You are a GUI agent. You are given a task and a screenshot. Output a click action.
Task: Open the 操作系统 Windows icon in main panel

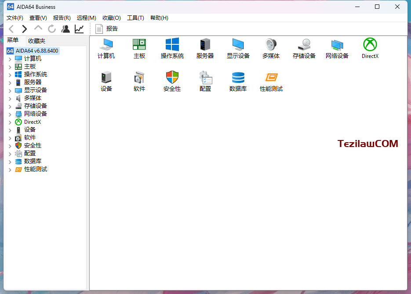172,48
